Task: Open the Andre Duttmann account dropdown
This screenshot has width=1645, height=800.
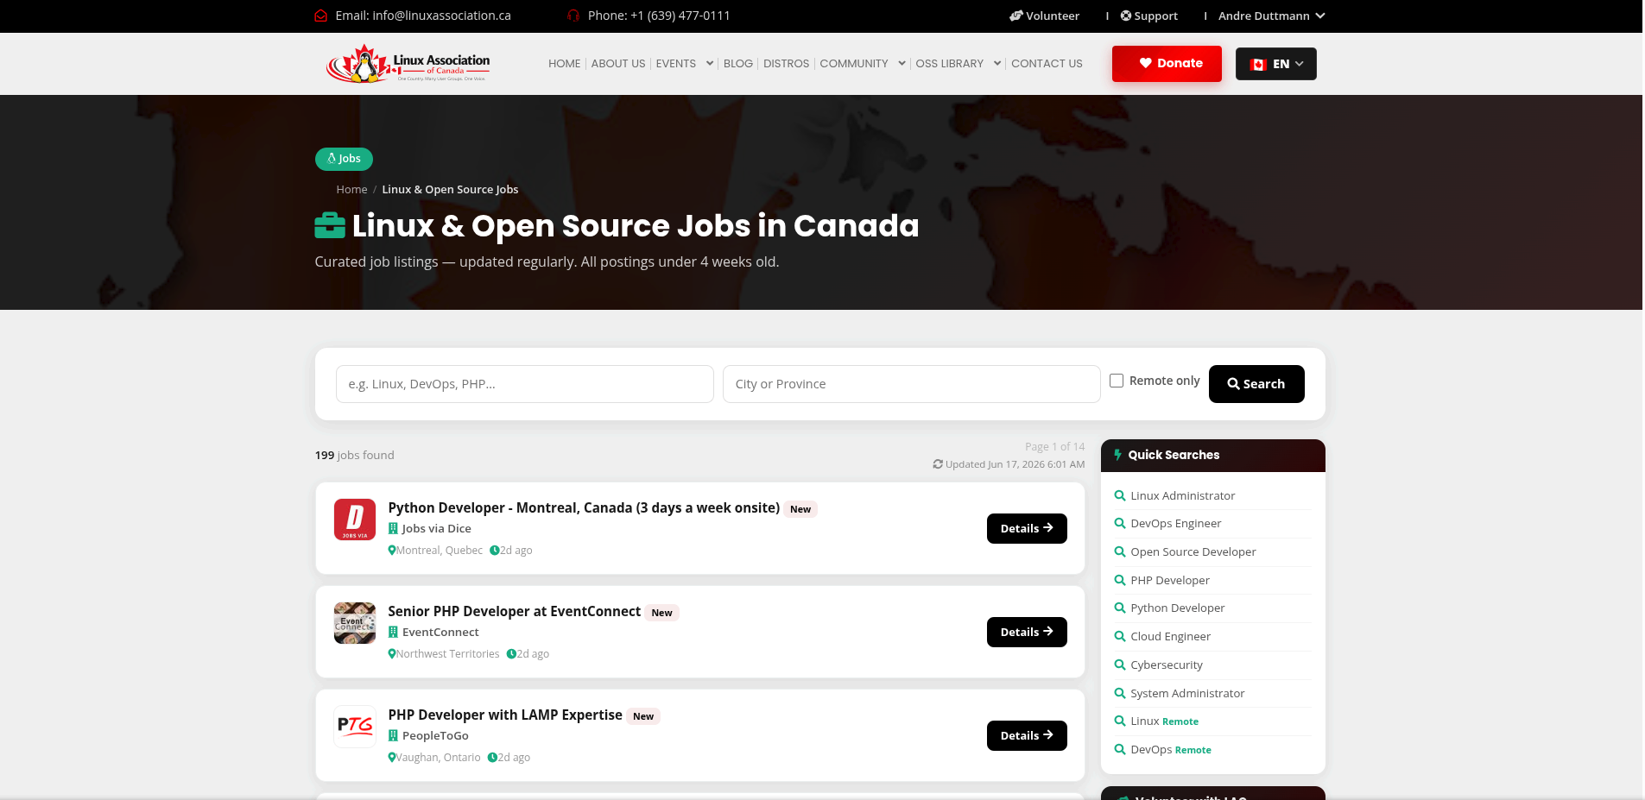Action: [1271, 16]
